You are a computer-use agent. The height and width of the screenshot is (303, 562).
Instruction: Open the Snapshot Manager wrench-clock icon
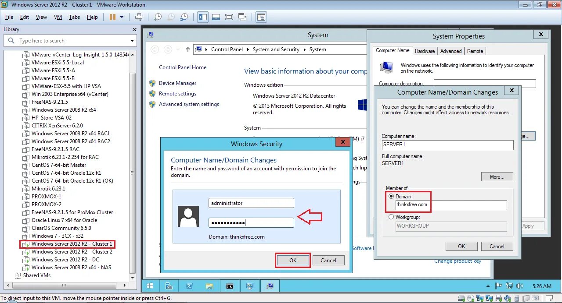pyautogui.click(x=184, y=17)
